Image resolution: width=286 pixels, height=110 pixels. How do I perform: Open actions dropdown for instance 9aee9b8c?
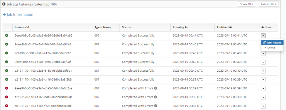tap(263, 89)
